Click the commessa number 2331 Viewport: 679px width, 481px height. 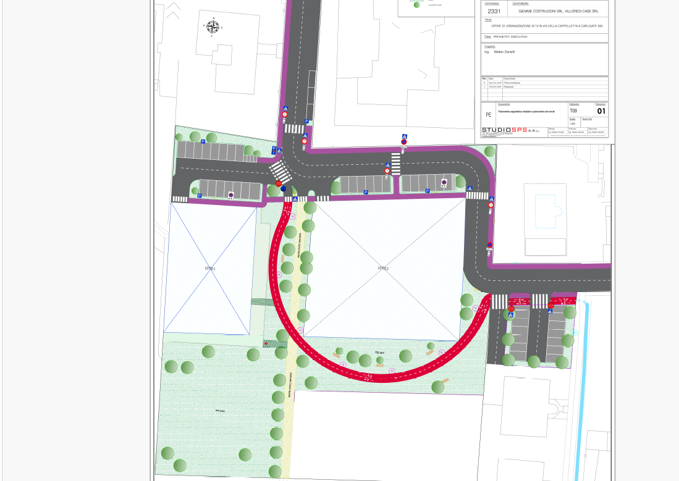[x=496, y=10]
